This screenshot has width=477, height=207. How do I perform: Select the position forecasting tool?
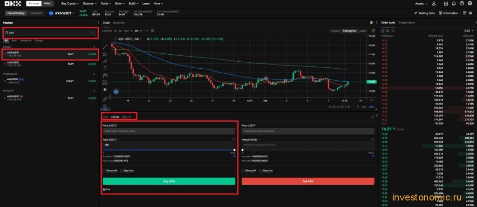tap(105, 83)
